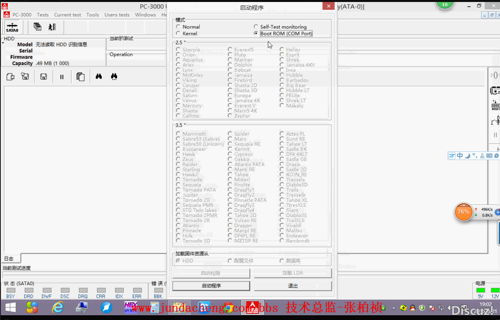
Task: Open the Tests menu
Action: pyautogui.click(x=43, y=15)
